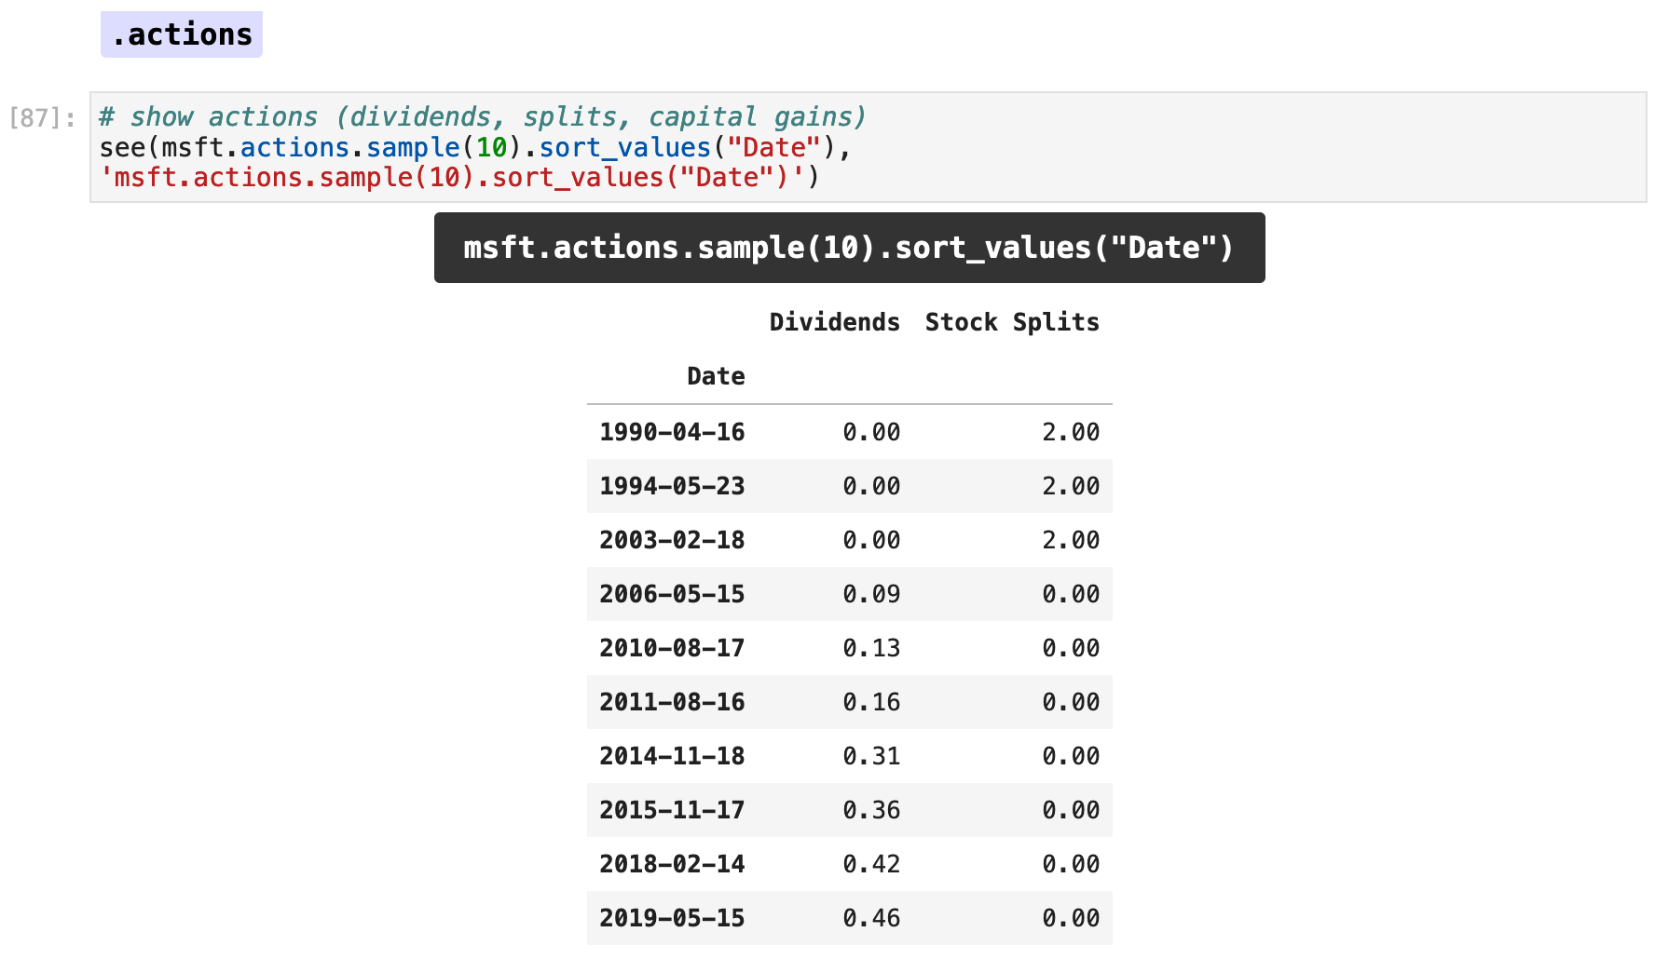Click the 2006-05-15 date row label
The image size is (1655, 959).
point(672,594)
